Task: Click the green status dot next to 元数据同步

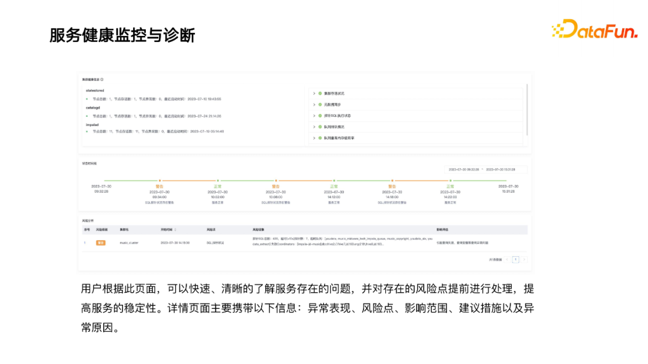Action: 319,104
